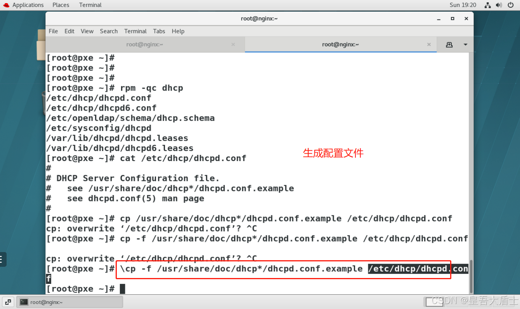Open the Places menu
This screenshot has height=309, width=520.
(61, 5)
